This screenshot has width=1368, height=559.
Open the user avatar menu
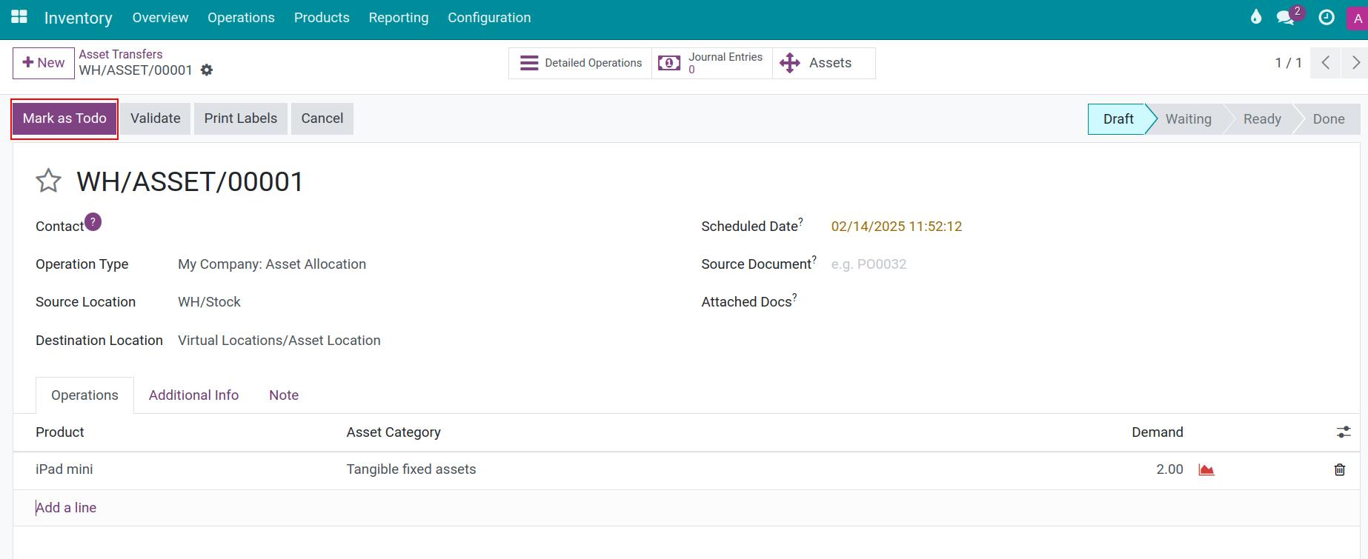[x=1357, y=19]
